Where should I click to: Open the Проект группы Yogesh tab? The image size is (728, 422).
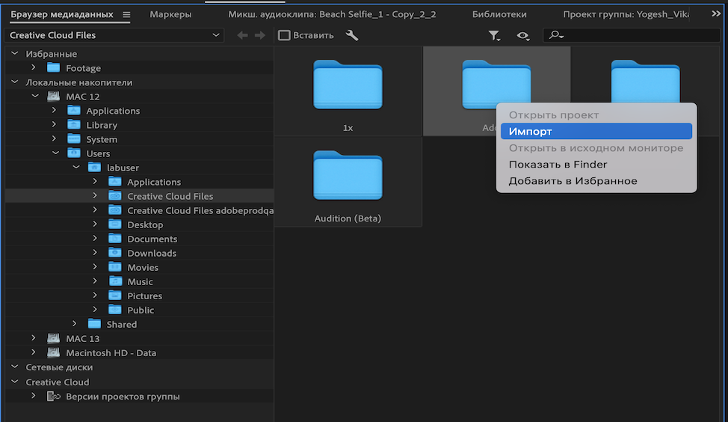[x=626, y=14]
